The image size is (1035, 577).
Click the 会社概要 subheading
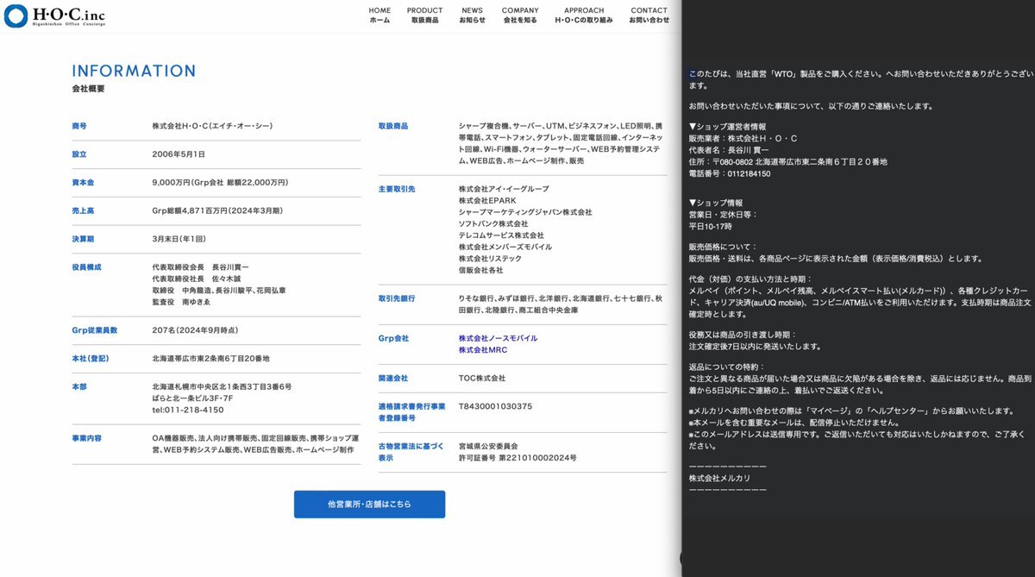[x=88, y=89]
